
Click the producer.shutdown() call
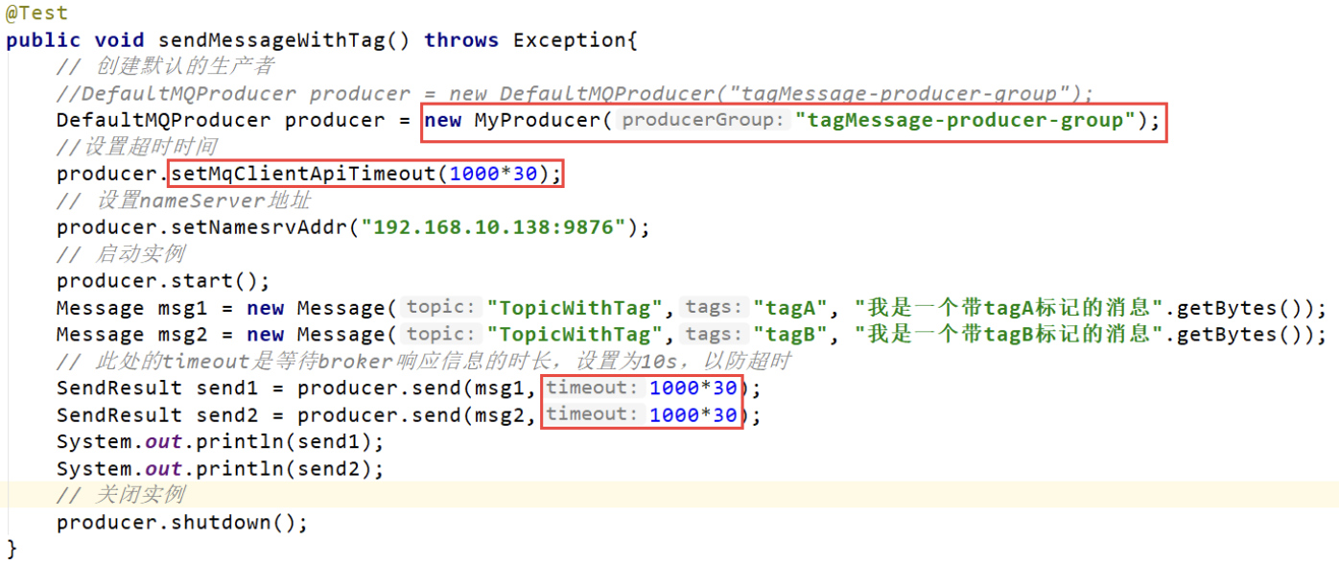182,523
